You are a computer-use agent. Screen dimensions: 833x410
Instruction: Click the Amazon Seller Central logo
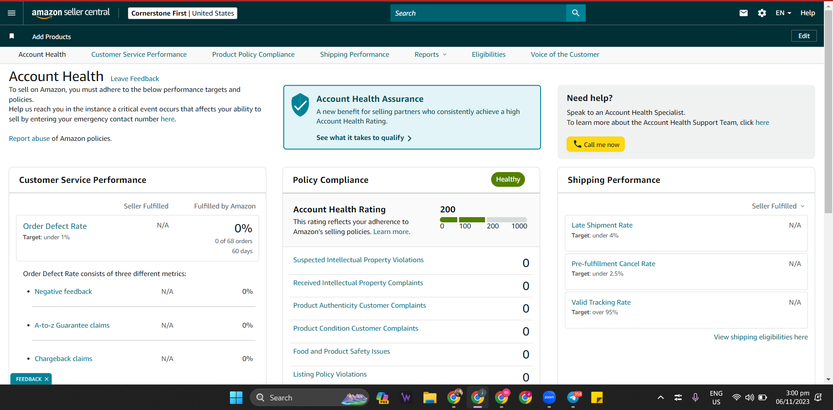click(x=71, y=13)
